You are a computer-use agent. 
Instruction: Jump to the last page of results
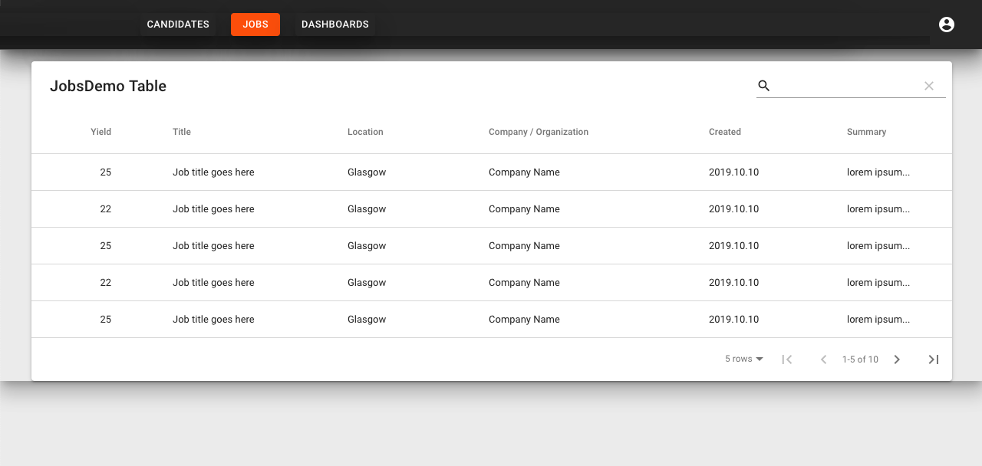[934, 359]
